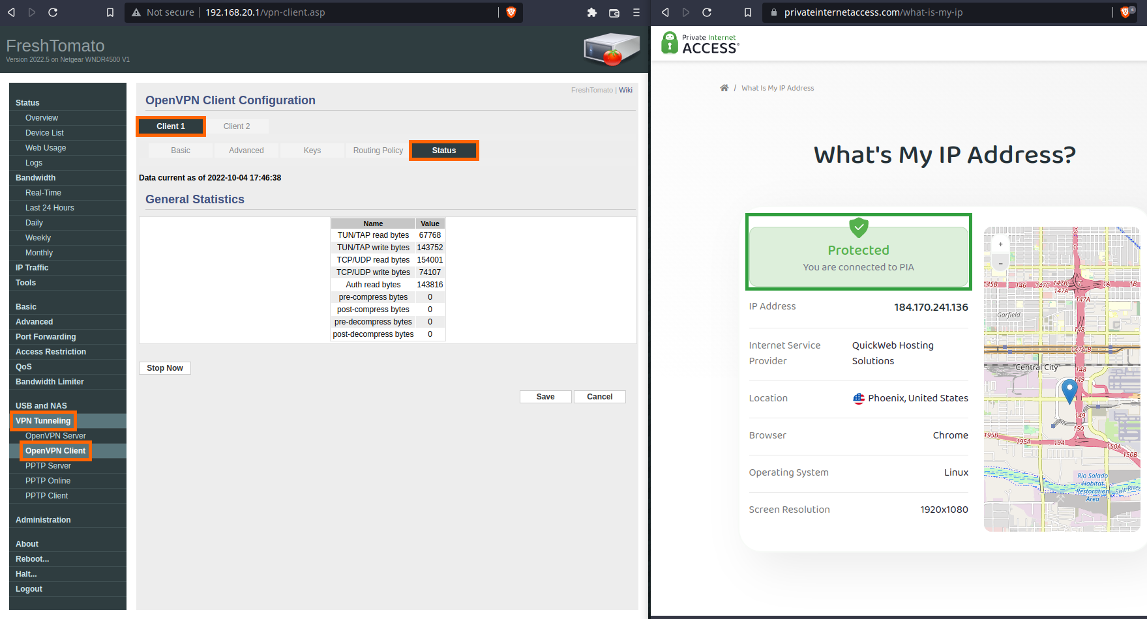Open the browser hamburger menu
Image resolution: width=1147 pixels, height=619 pixels.
click(x=636, y=12)
